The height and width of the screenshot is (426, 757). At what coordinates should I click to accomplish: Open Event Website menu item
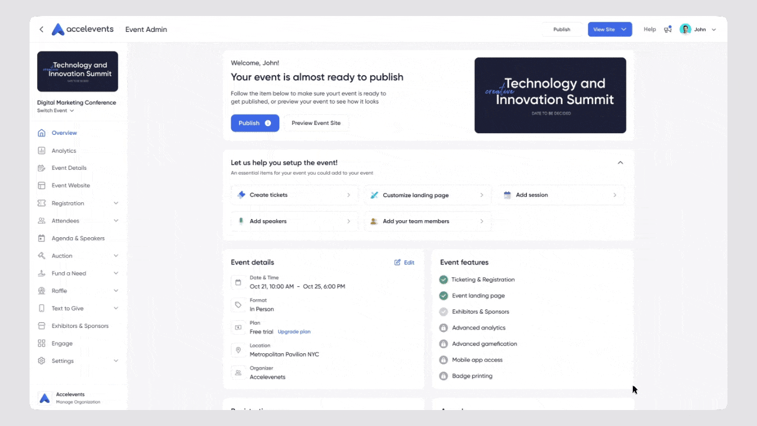[71, 186]
